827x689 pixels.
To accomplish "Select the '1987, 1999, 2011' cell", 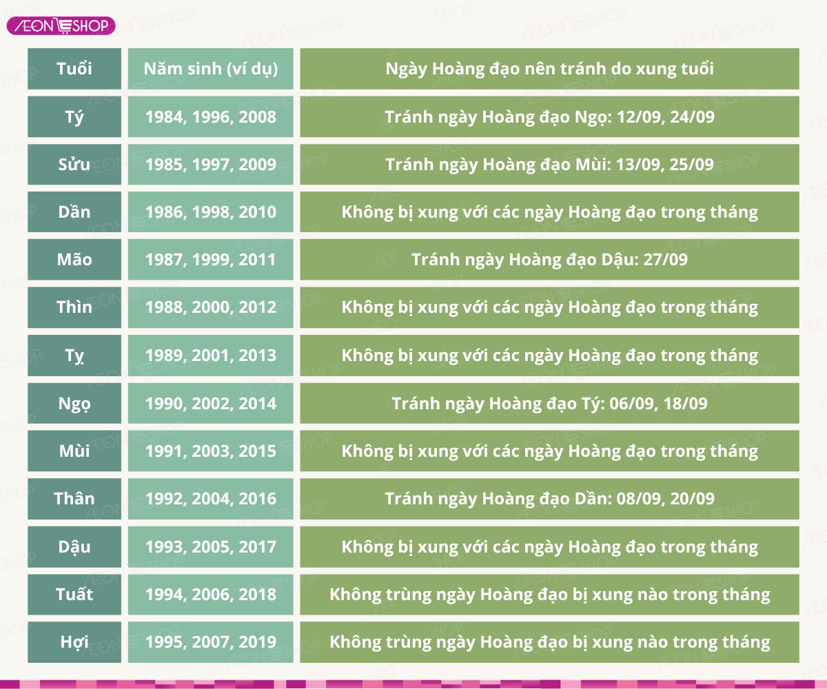I will point(210,260).
